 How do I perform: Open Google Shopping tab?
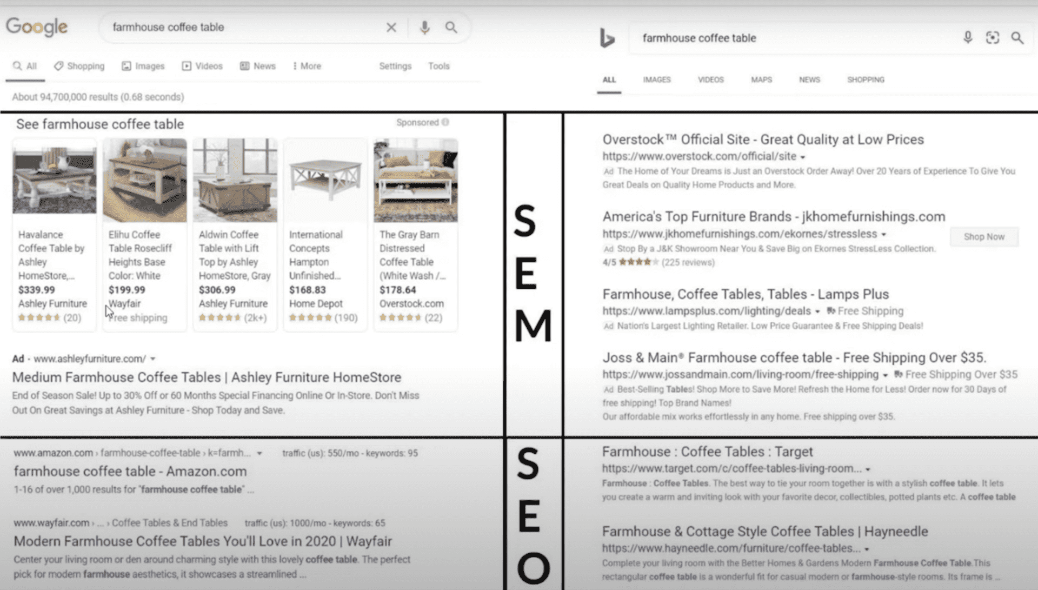79,66
